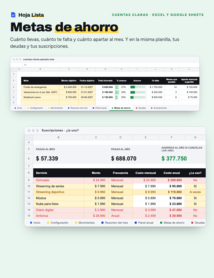Screen dimensions: 214x278
Task: Click the '$ 119.880' costo anual cell
Action: pyautogui.click(x=172, y=192)
